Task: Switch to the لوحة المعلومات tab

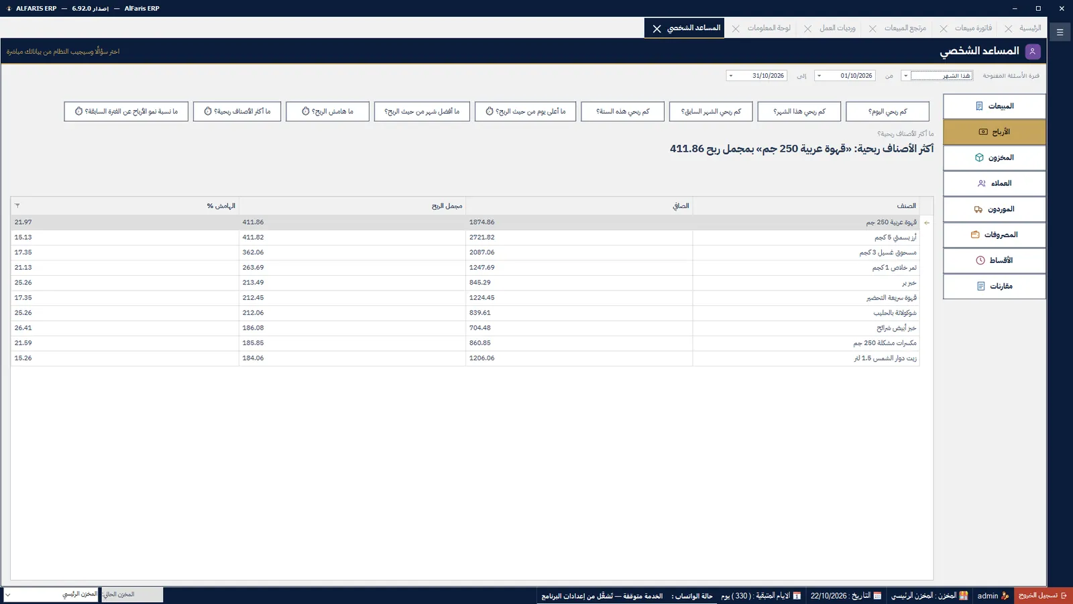Action: click(x=769, y=28)
